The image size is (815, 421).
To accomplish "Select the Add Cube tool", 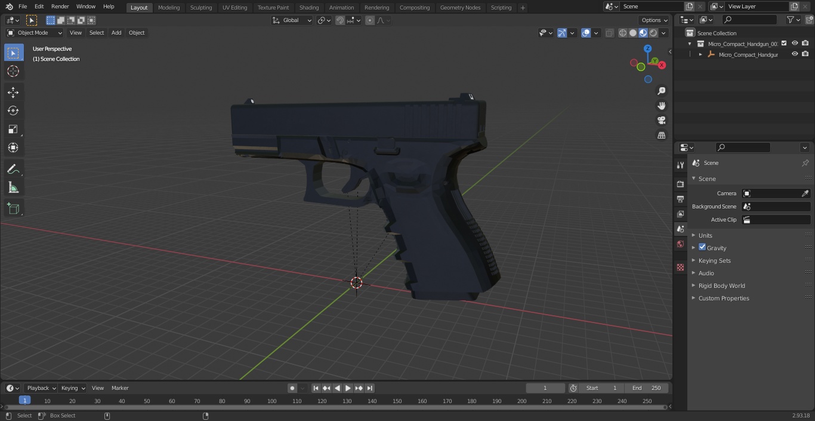I will [x=13, y=209].
